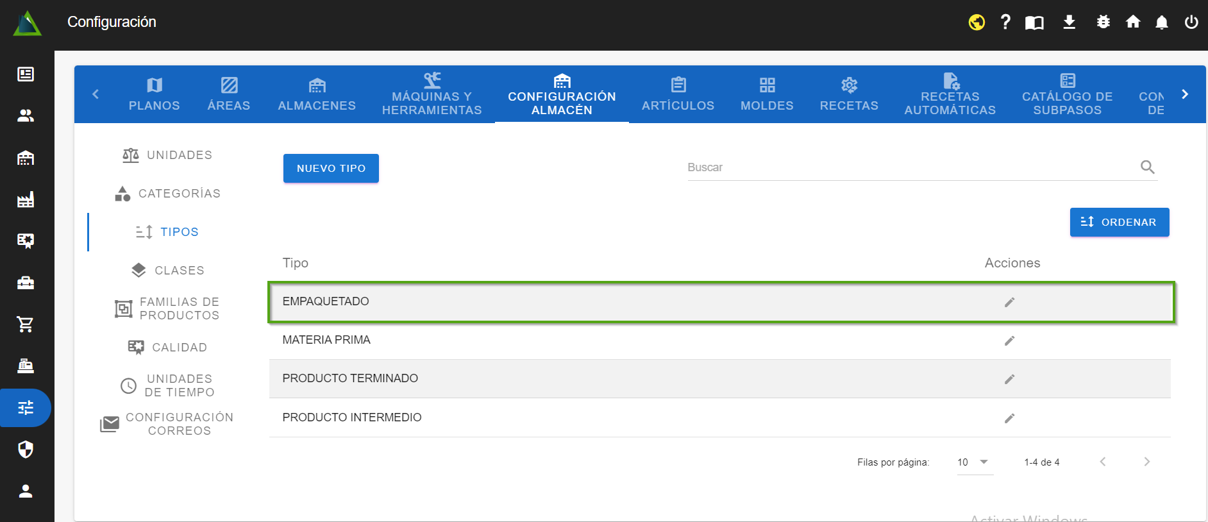1208x522 pixels.
Task: Open rows per page dropdown
Action: (974, 462)
